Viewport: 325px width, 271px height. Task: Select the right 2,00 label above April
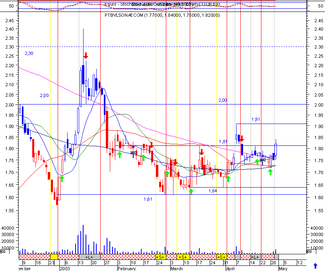[223, 100]
